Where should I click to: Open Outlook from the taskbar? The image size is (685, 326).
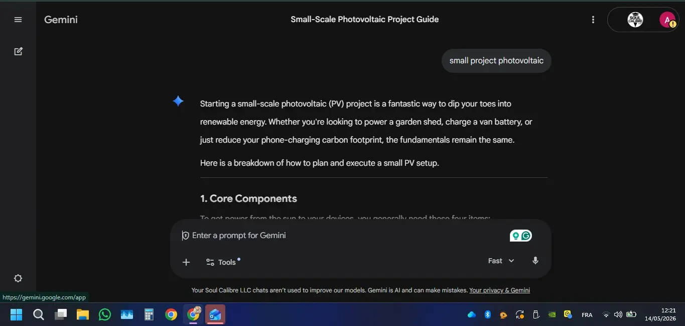coord(215,314)
